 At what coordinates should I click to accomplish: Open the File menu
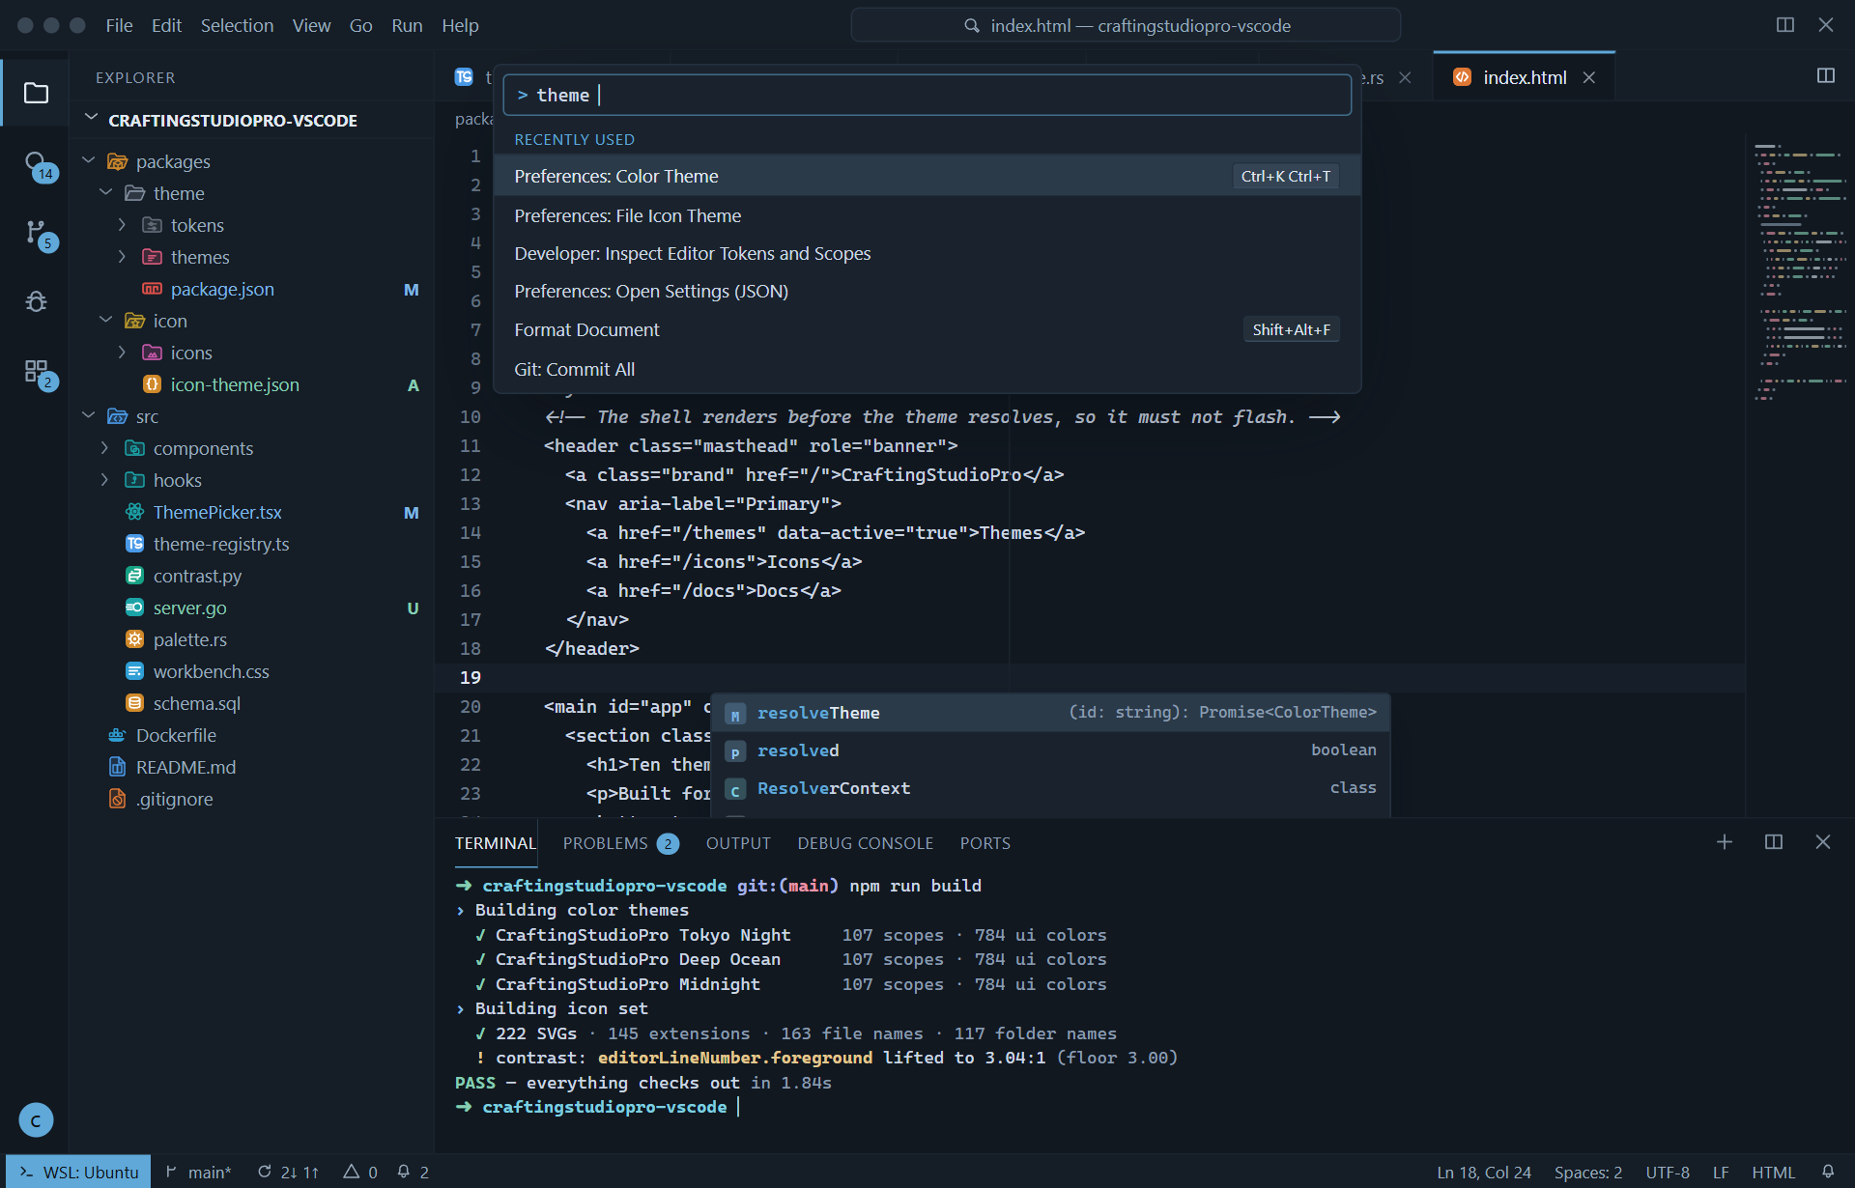(x=119, y=25)
